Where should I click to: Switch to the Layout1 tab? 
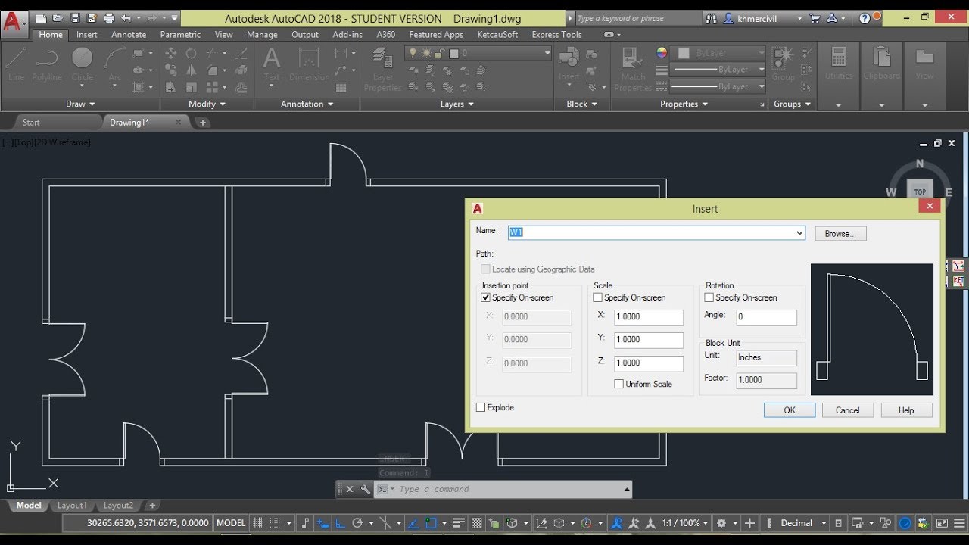tap(72, 506)
